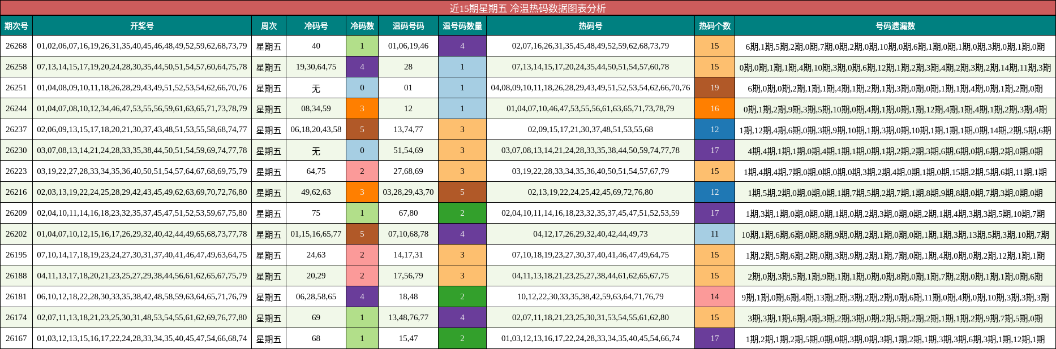This screenshot has height=349, width=1056.
Task: Select draw numbers cell of row 26216
Action: point(142,192)
